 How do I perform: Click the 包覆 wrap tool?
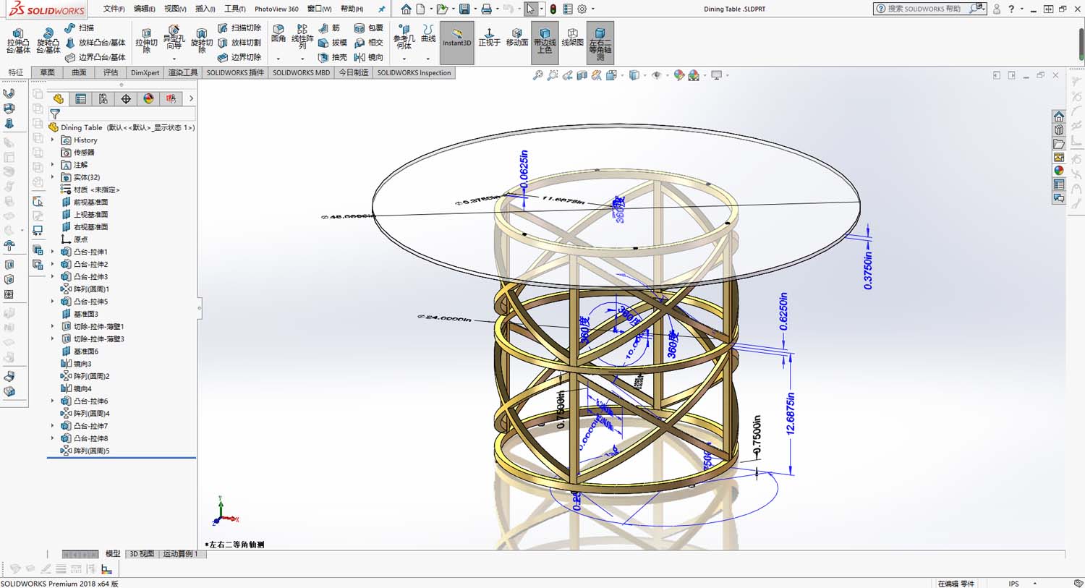point(369,27)
